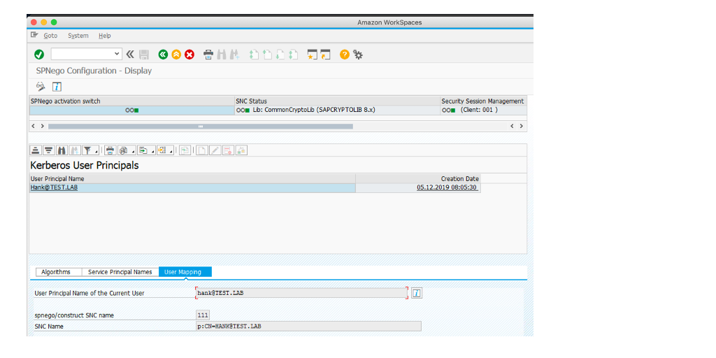This screenshot has height=358, width=716.
Task: Click the Information icon below the title
Action: click(x=57, y=86)
